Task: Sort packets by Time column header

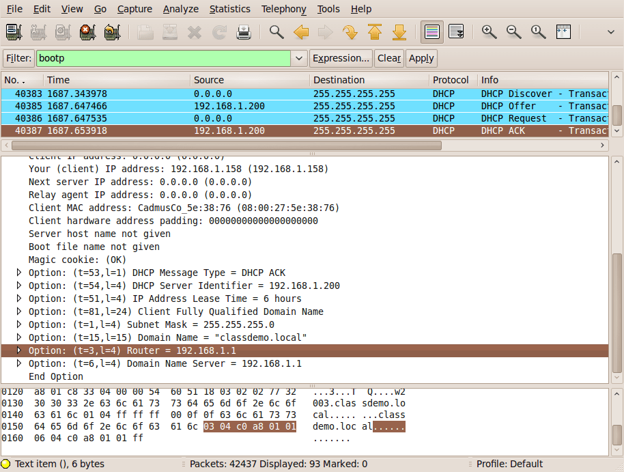Action: point(117,80)
